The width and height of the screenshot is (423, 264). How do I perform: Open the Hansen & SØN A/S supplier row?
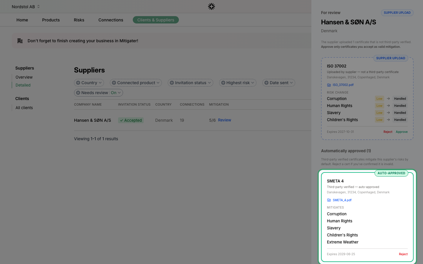point(93,120)
